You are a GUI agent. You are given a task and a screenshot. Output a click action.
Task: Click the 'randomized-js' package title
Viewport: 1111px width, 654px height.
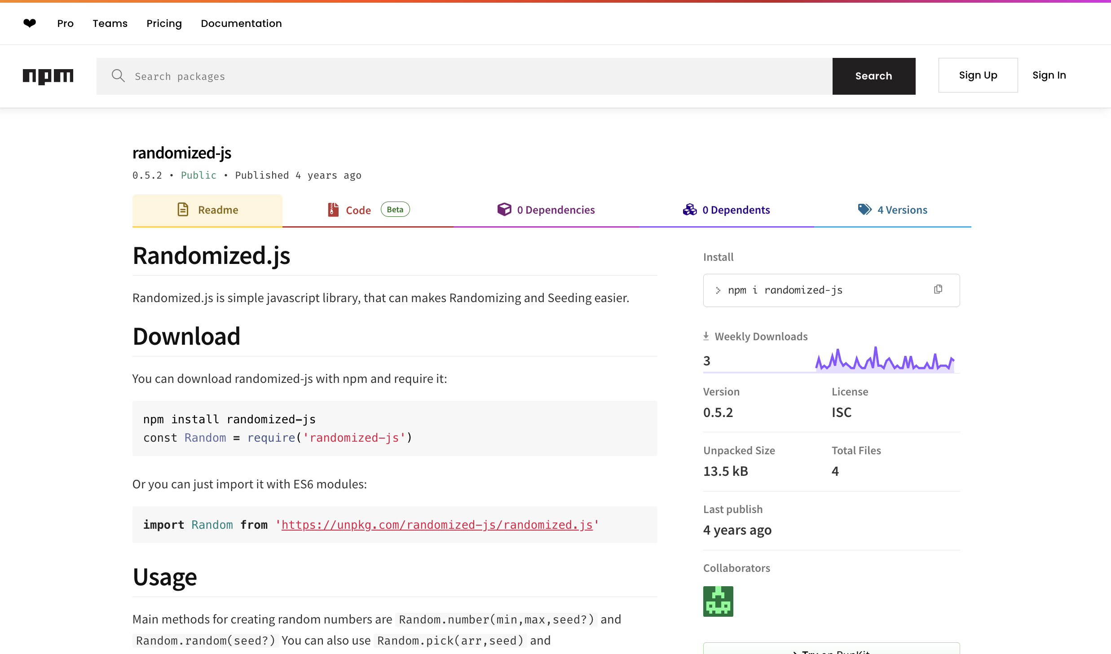182,153
